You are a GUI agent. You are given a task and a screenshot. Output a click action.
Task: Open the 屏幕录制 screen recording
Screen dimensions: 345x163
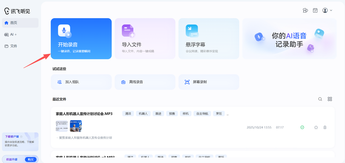point(209,82)
